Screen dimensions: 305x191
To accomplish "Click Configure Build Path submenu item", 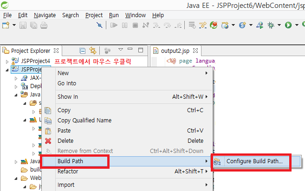I will [254, 161].
